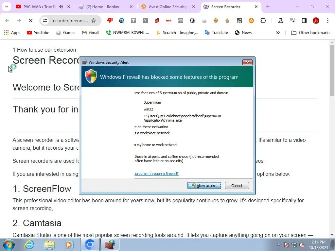
Task: Click the black circled R extension icon
Action: click(192, 21)
